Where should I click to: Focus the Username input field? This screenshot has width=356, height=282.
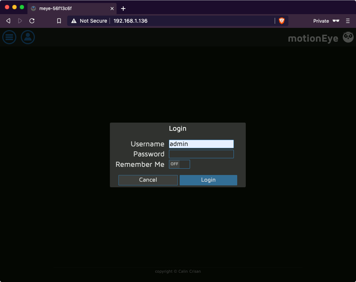point(201,144)
